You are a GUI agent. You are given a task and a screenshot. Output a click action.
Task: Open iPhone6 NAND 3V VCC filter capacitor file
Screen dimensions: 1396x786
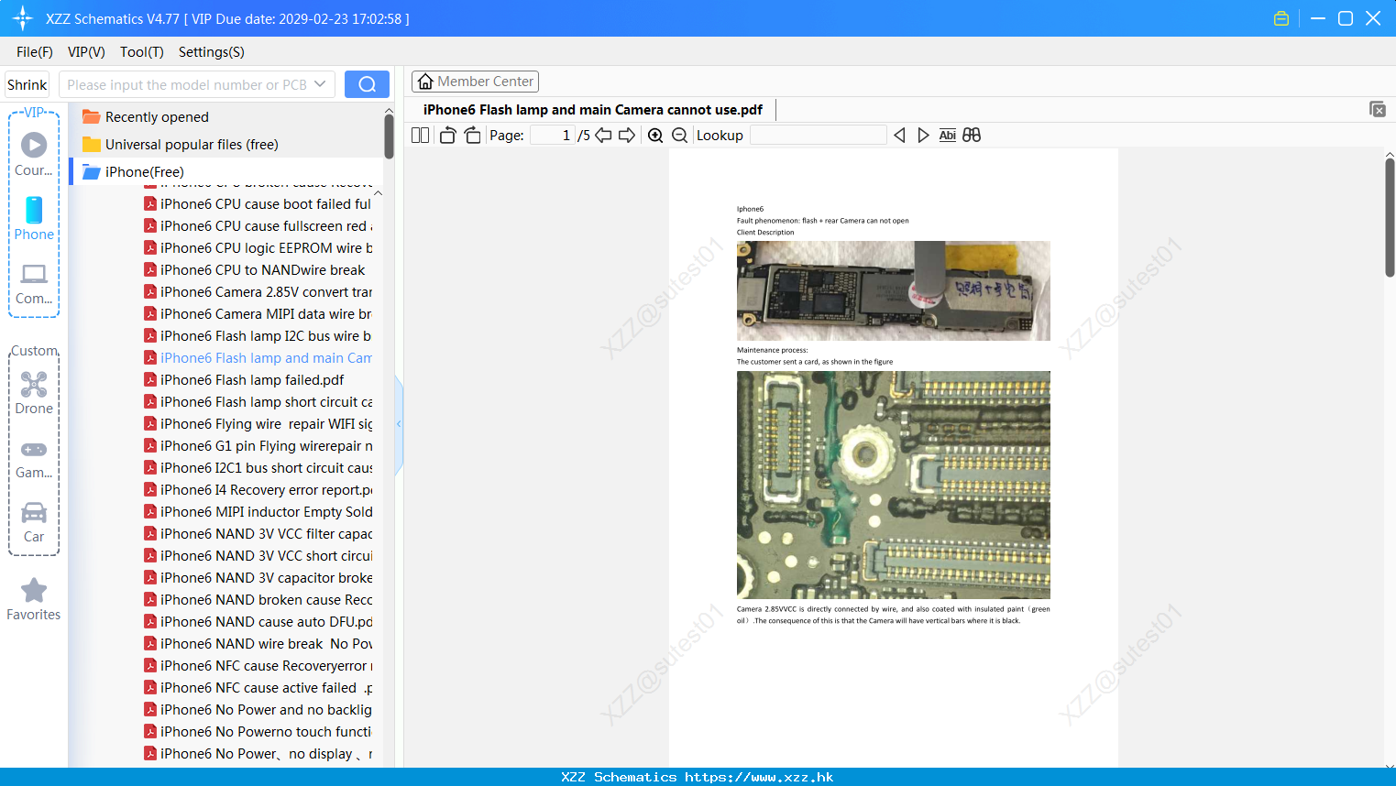click(258, 534)
